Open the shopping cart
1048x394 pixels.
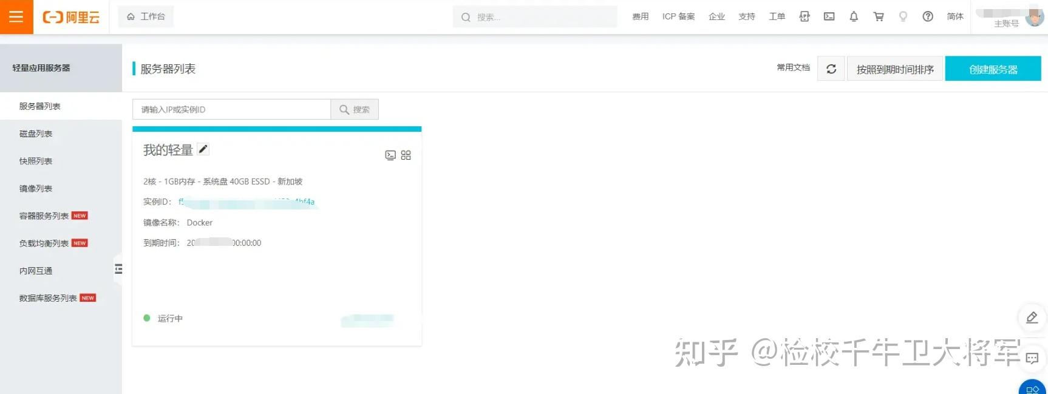[879, 16]
